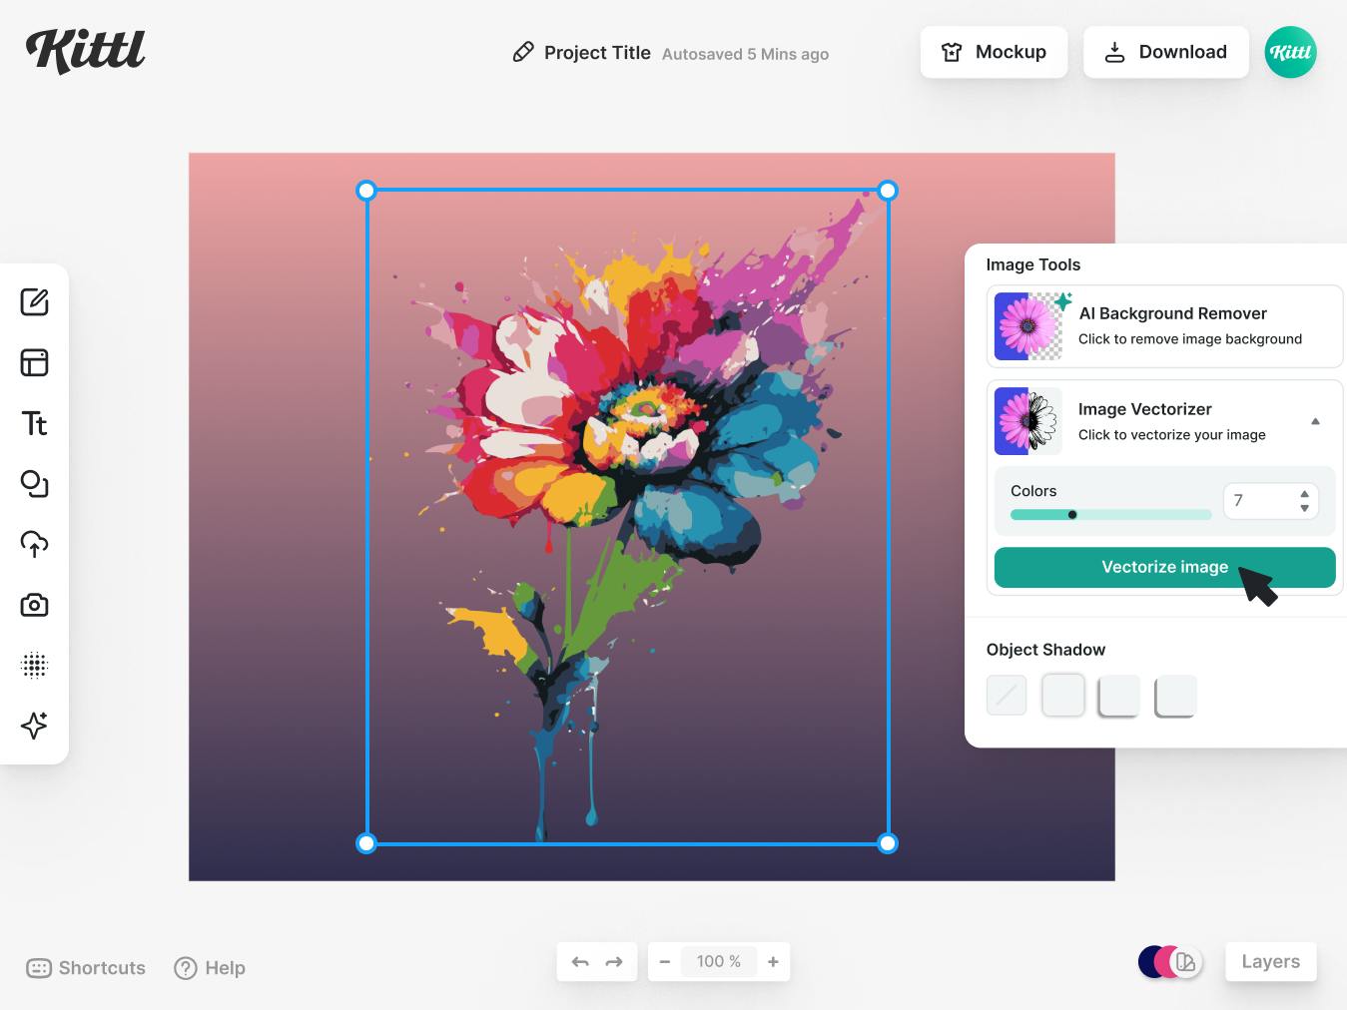Click the pencil icon beside Project Title
Screen dimensions: 1347x1010
(x=523, y=52)
